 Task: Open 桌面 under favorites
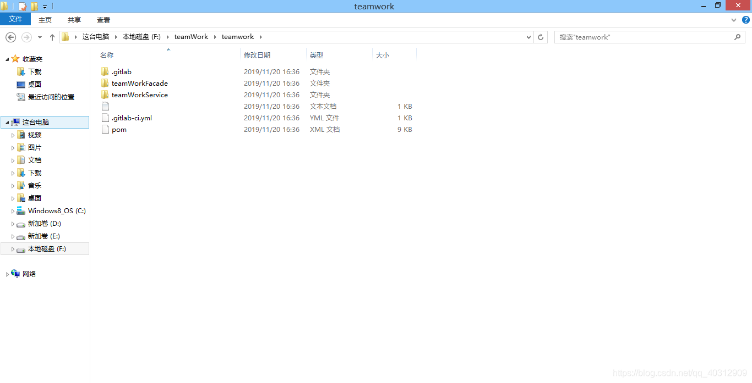click(x=35, y=85)
